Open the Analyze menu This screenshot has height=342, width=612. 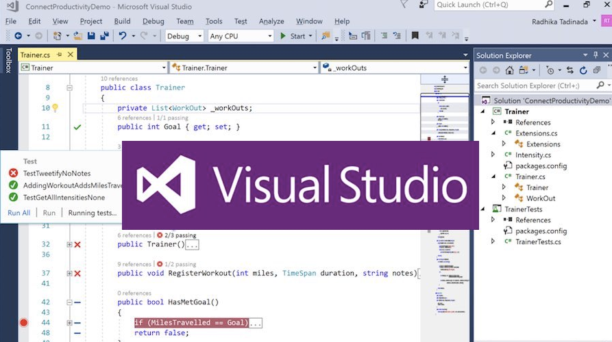271,21
